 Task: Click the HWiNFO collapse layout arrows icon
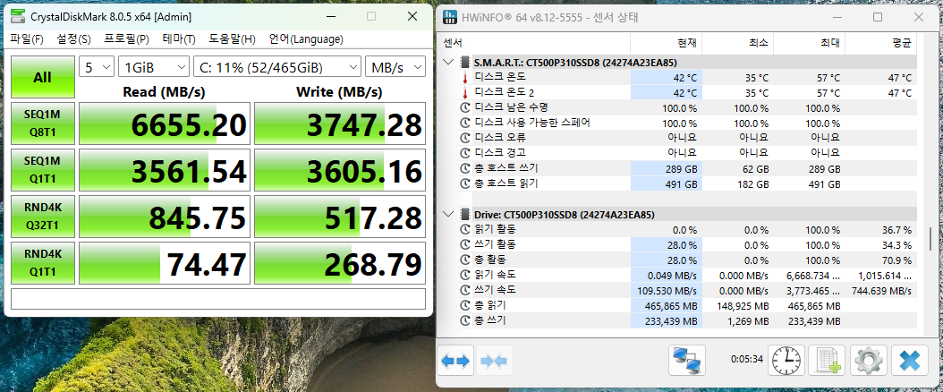pos(495,361)
